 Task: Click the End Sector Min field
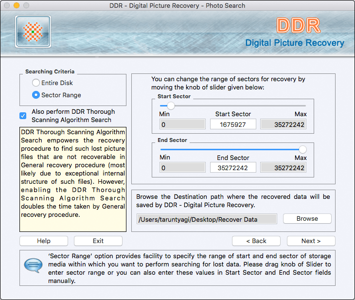(182, 168)
